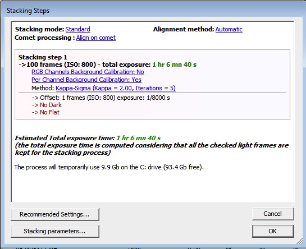
Task: Open the Standard stacking mode link
Action: [77, 29]
